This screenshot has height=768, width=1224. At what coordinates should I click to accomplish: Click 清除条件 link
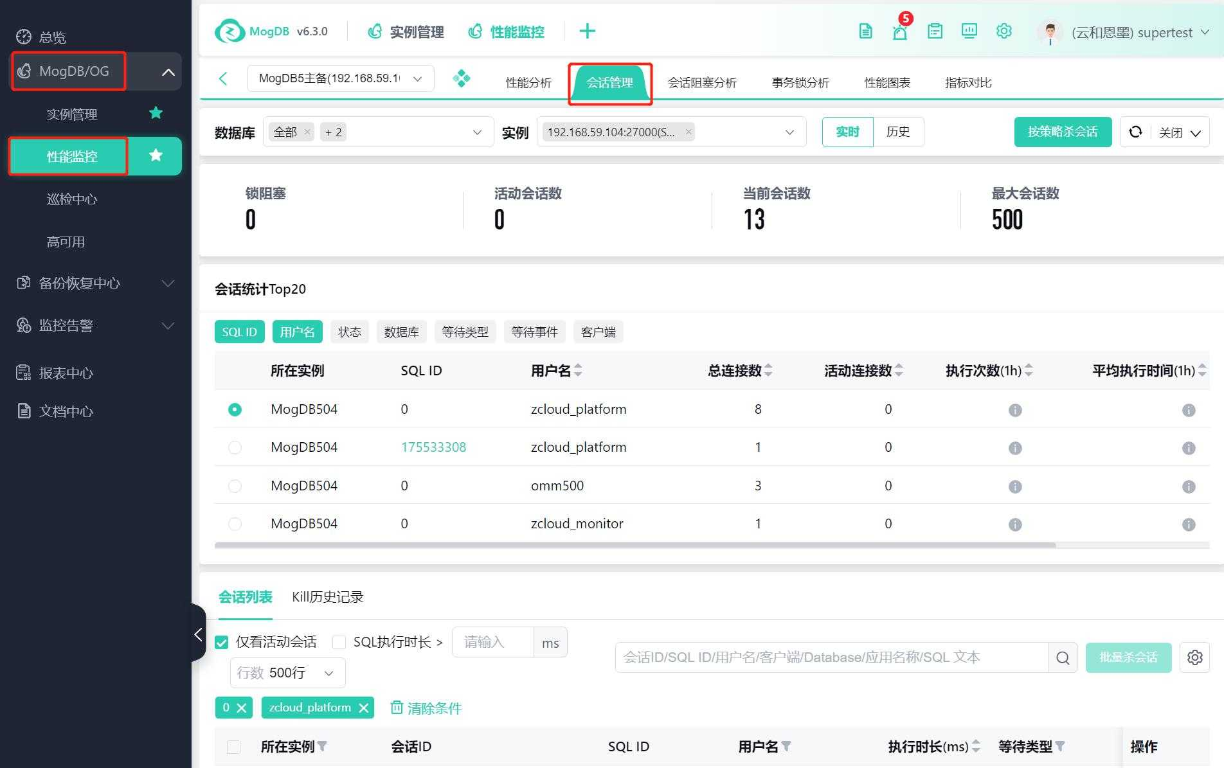pyautogui.click(x=426, y=708)
